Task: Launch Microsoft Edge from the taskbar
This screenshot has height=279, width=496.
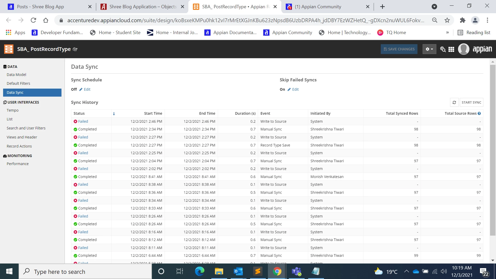Action: [x=199, y=272]
